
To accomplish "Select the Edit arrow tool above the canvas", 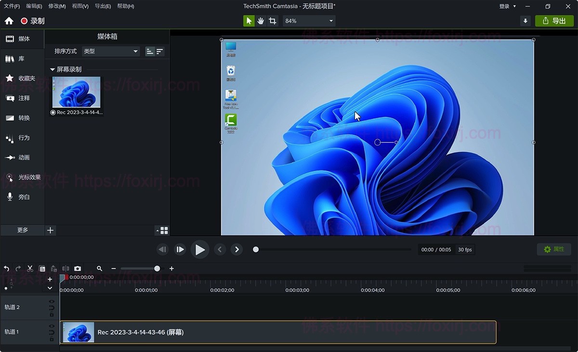I will pos(248,21).
